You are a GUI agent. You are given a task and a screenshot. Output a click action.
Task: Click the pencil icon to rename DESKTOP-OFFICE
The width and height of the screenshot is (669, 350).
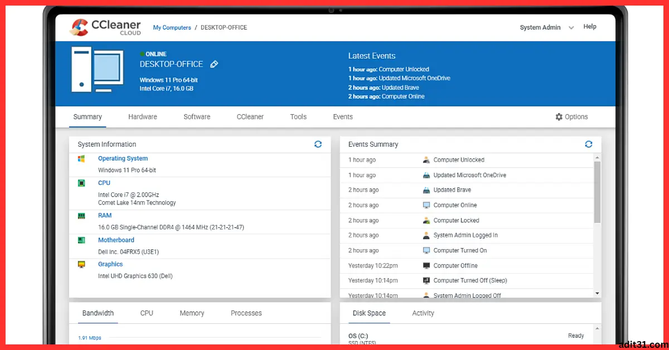click(214, 64)
